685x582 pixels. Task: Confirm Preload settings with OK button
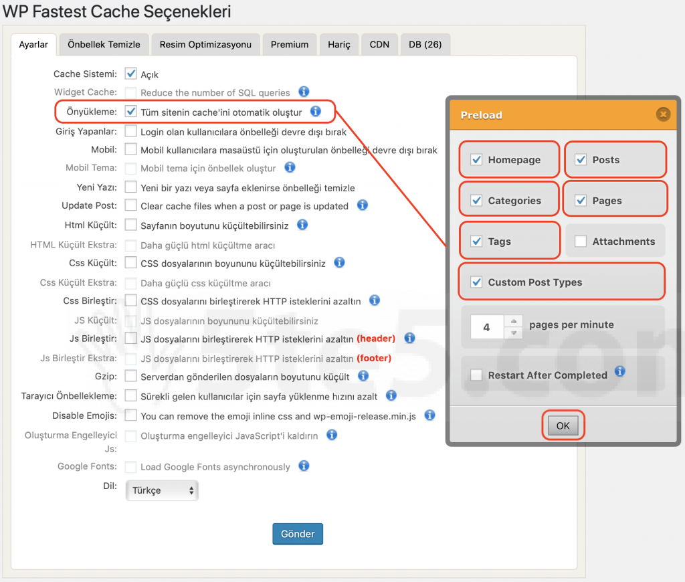563,426
